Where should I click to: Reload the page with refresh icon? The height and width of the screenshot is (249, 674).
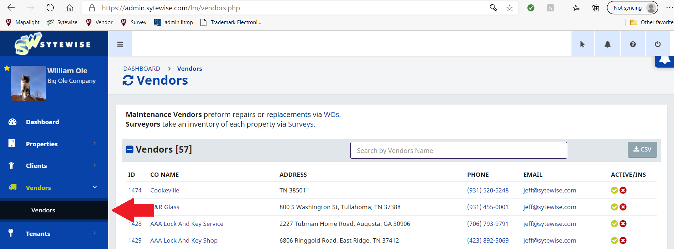coord(50,7)
